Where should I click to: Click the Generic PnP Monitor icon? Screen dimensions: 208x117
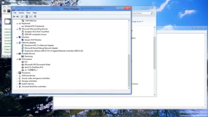[x=23, y=40]
